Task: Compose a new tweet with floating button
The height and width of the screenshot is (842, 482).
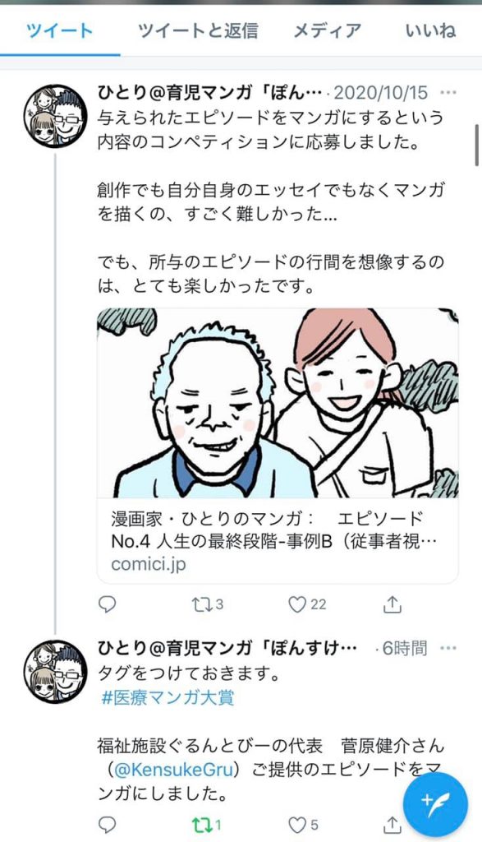Action: (x=436, y=805)
